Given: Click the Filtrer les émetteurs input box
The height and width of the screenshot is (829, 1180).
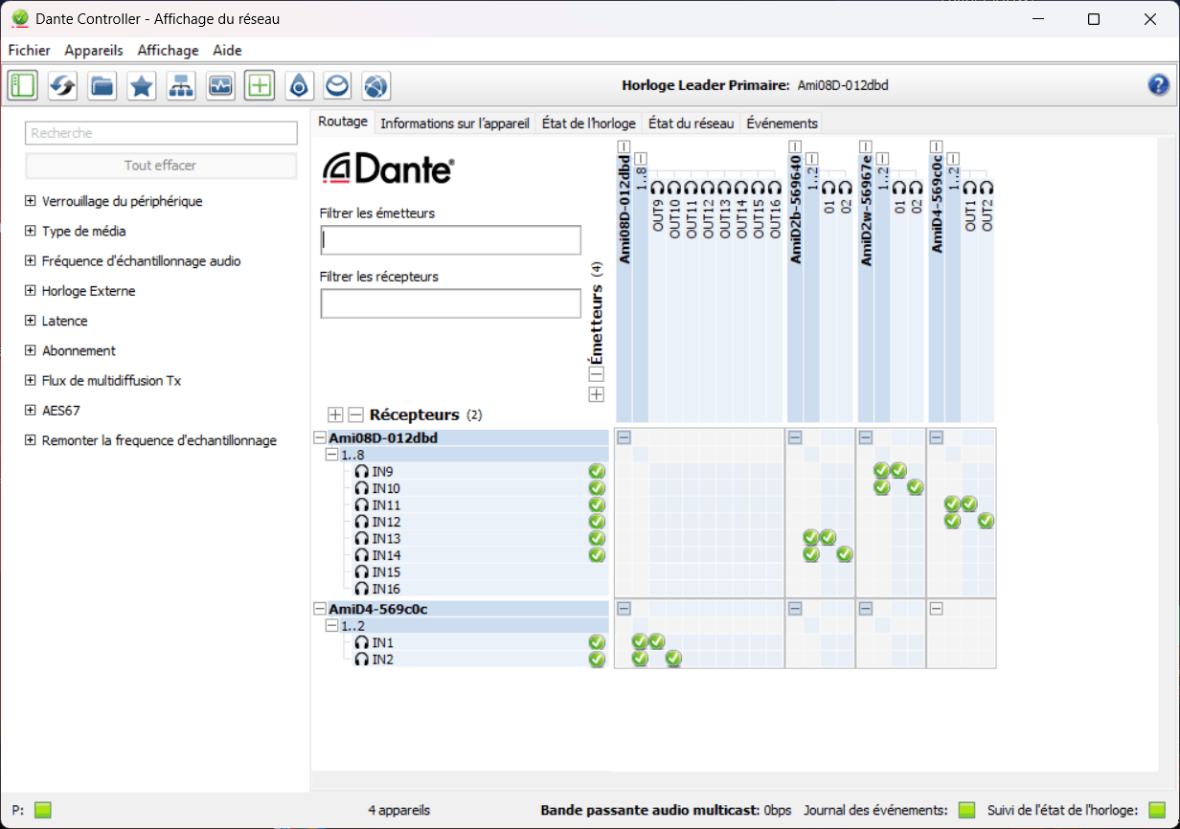Looking at the screenshot, I should pos(451,240).
